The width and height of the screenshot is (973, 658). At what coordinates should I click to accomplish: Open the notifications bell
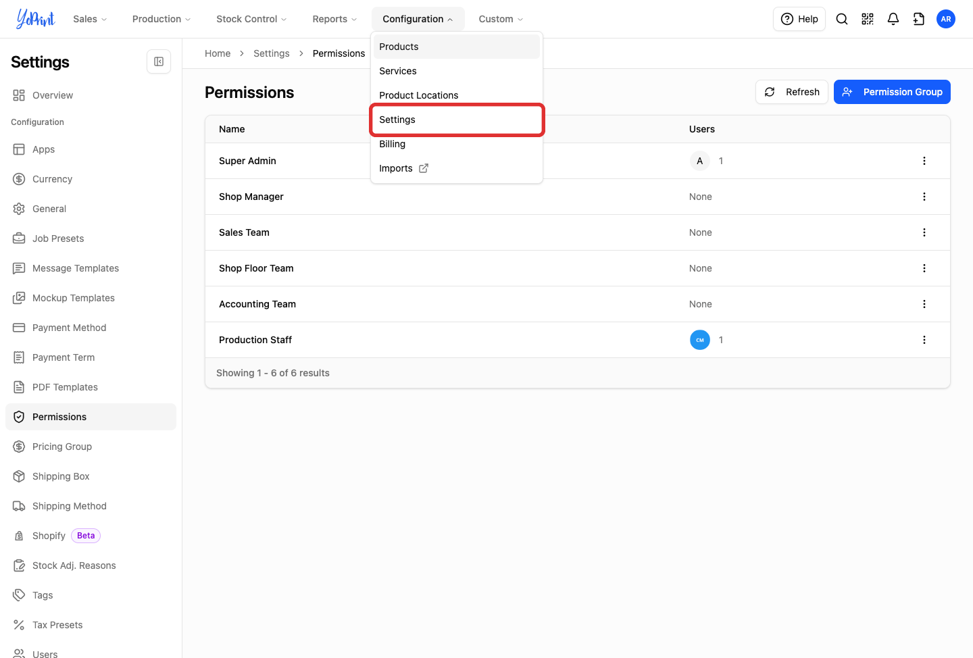[893, 19]
